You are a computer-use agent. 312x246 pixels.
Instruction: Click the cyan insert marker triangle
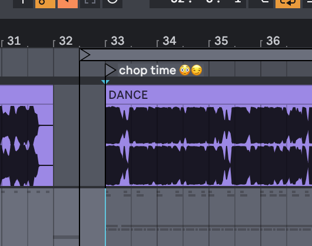pos(105,82)
